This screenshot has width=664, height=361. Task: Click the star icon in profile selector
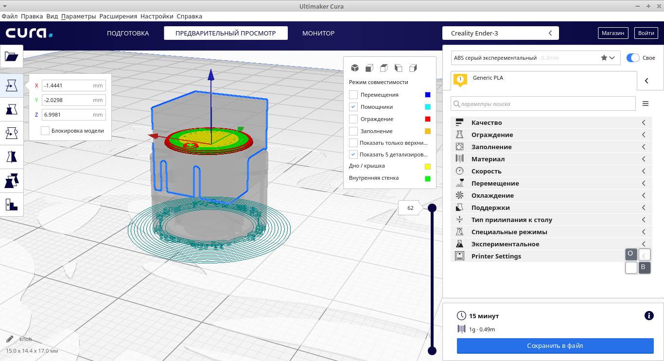click(604, 57)
